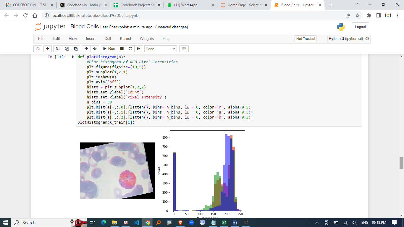
Task: Go to browser home page
Action: point(35,15)
